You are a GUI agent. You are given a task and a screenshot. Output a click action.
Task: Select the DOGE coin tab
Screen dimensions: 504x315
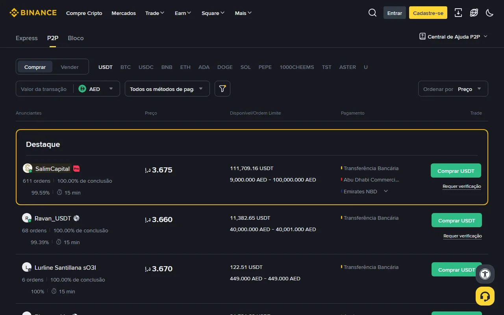[225, 67]
